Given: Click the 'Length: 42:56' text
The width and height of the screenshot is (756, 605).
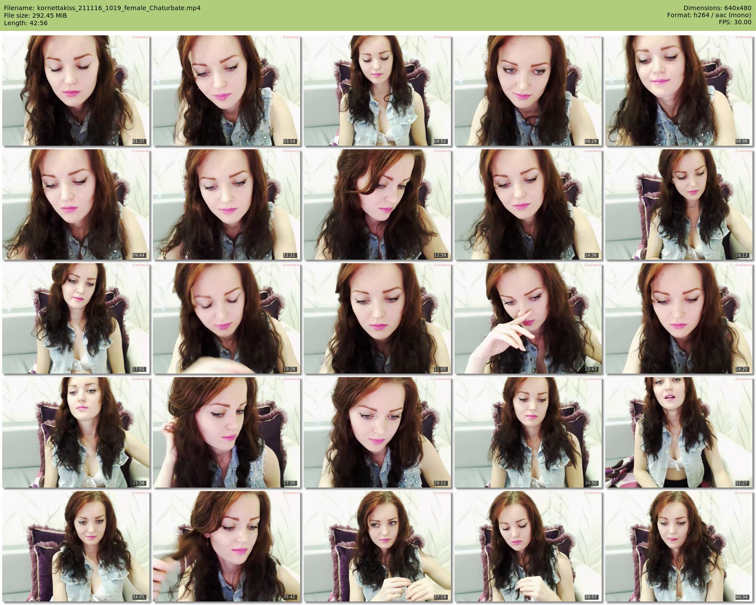Looking at the screenshot, I should click(x=26, y=23).
